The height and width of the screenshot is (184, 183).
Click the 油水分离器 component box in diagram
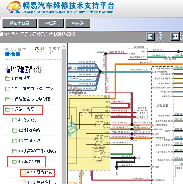(x=137, y=54)
